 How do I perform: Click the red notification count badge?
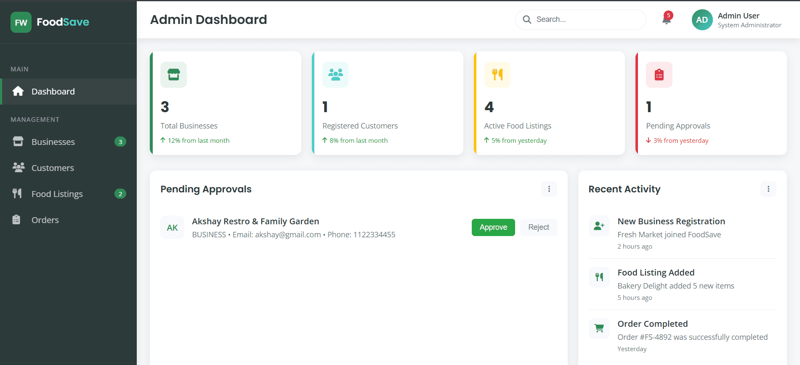(x=668, y=16)
